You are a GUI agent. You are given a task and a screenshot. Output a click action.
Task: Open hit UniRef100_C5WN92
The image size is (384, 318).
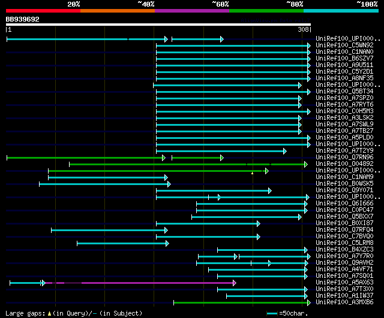[344, 46]
